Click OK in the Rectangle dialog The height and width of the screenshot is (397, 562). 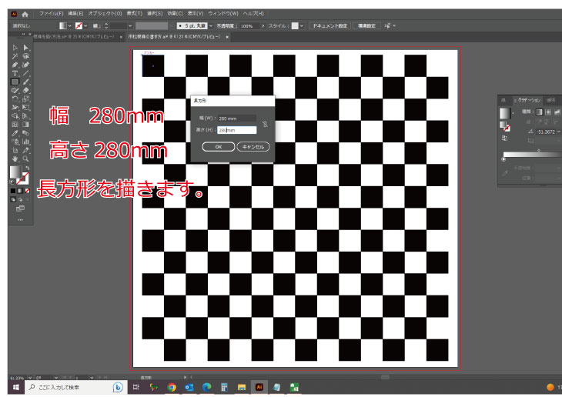tap(218, 146)
